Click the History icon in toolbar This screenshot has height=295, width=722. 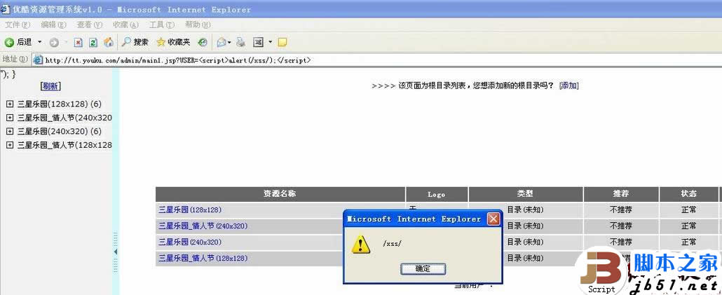click(x=203, y=42)
